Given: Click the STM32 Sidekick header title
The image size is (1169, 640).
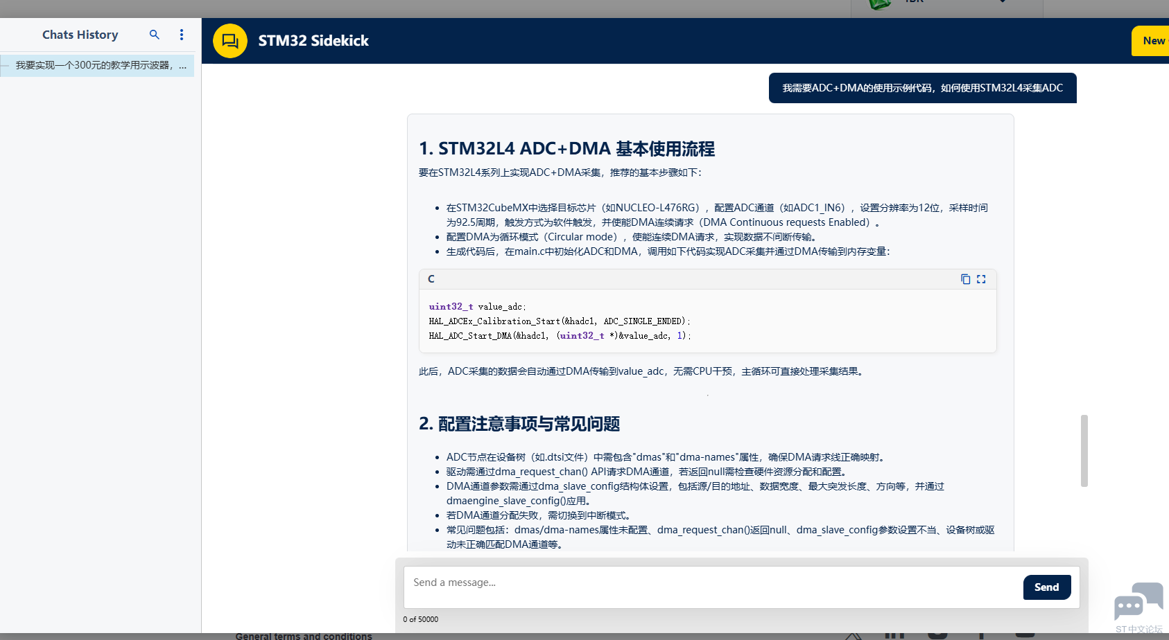Looking at the screenshot, I should tap(313, 41).
